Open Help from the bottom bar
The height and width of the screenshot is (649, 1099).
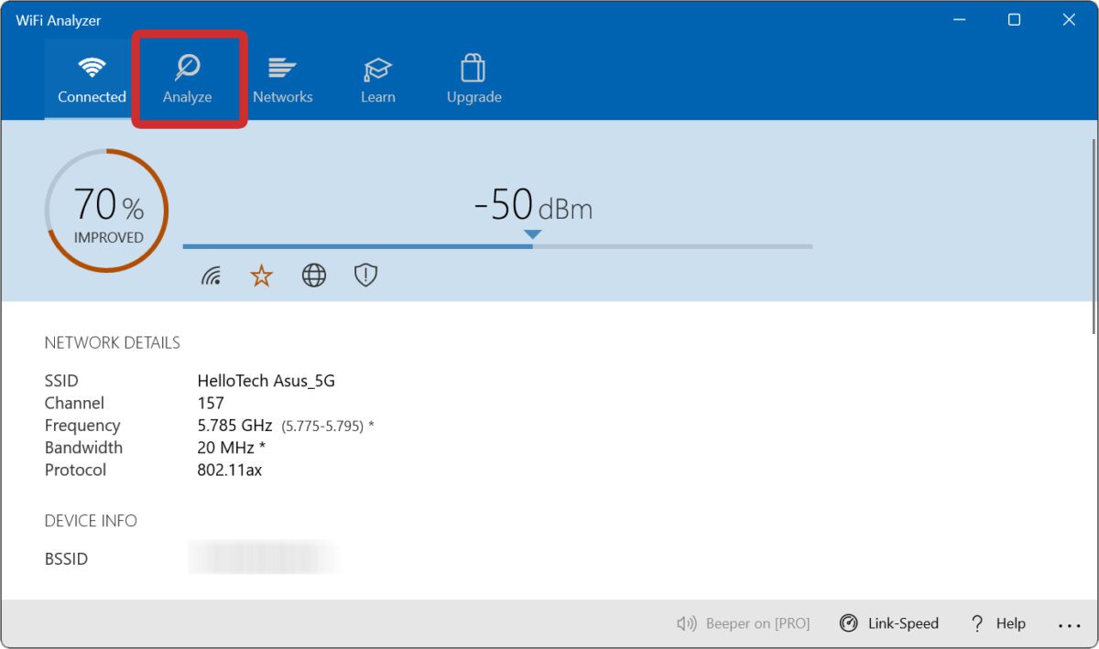998,623
